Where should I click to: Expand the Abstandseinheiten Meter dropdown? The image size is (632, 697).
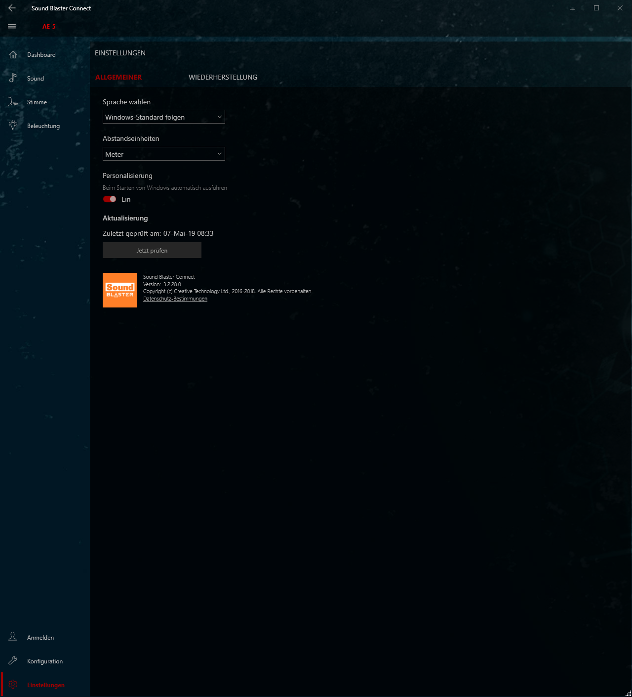tap(164, 154)
